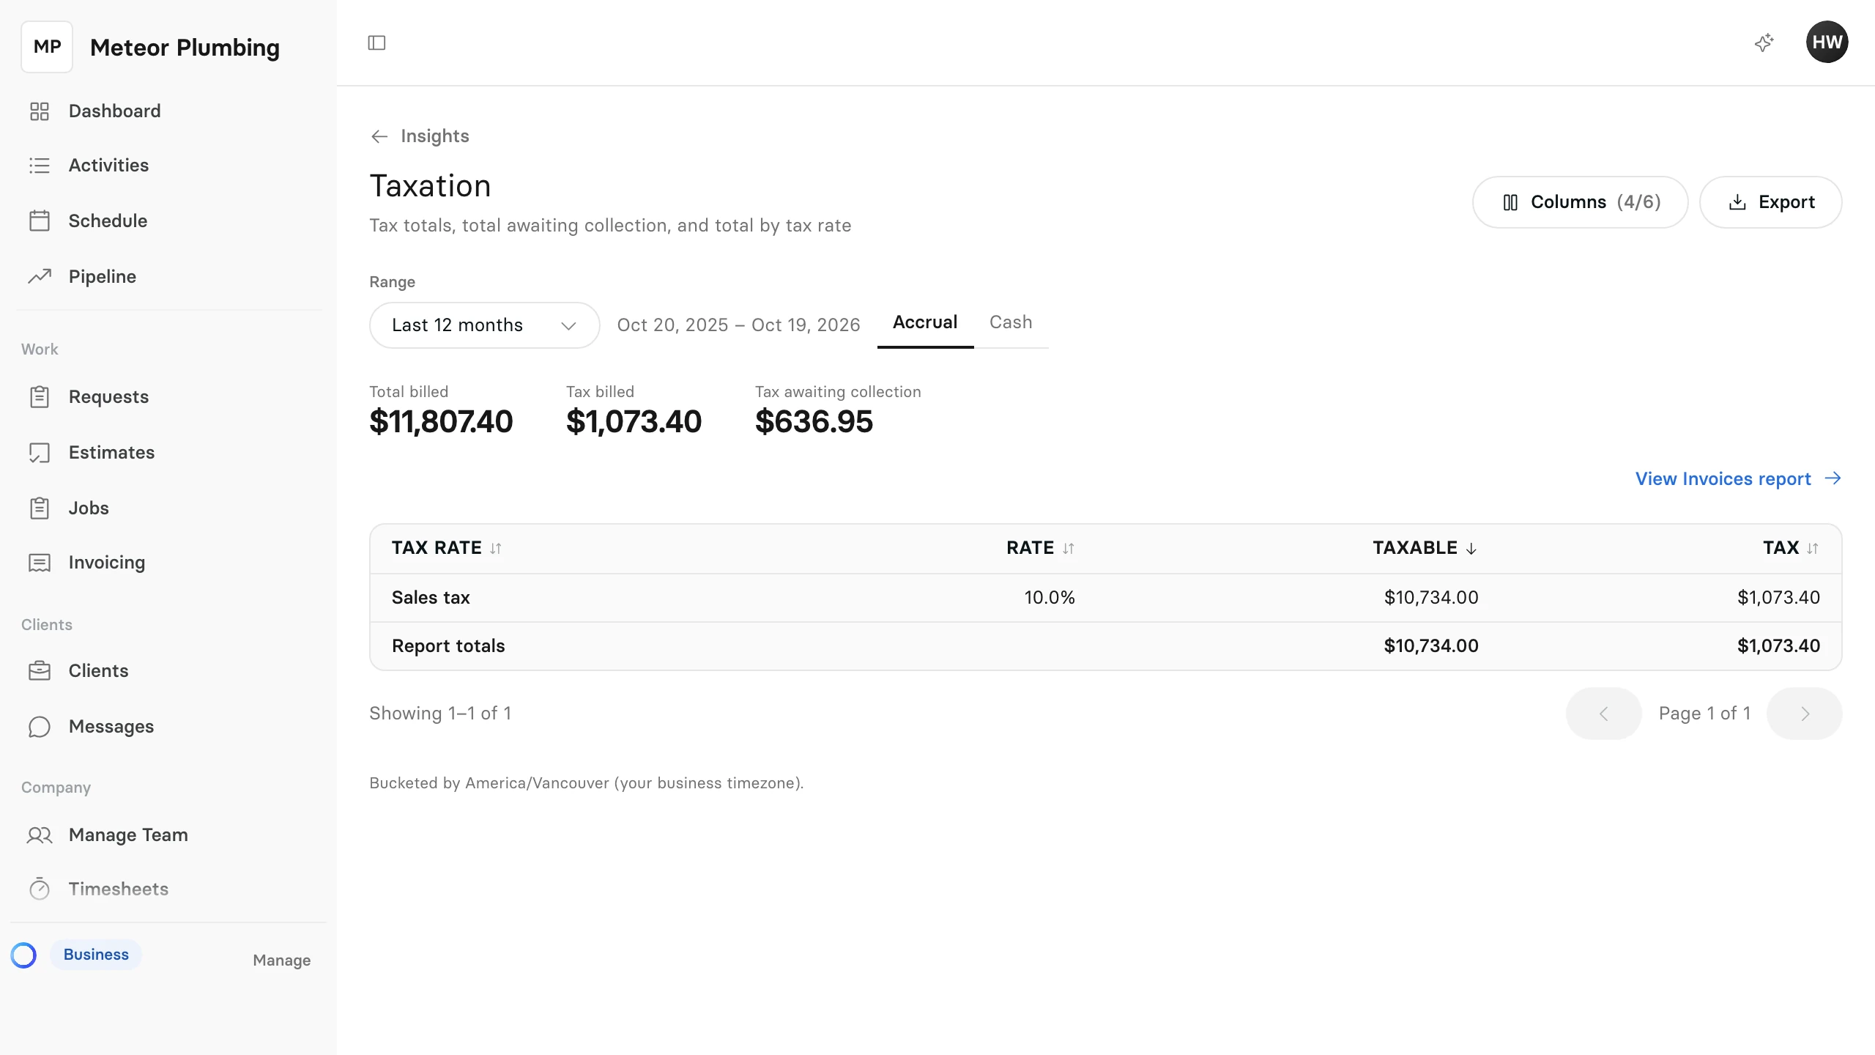Click the Manage Team people icon

40,835
